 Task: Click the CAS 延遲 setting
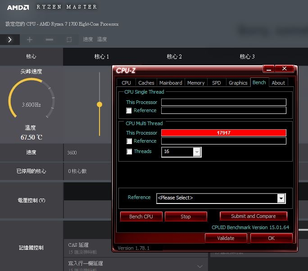click(78, 245)
